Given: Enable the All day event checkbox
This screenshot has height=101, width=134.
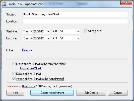Looking at the screenshot, I should 85,31.
